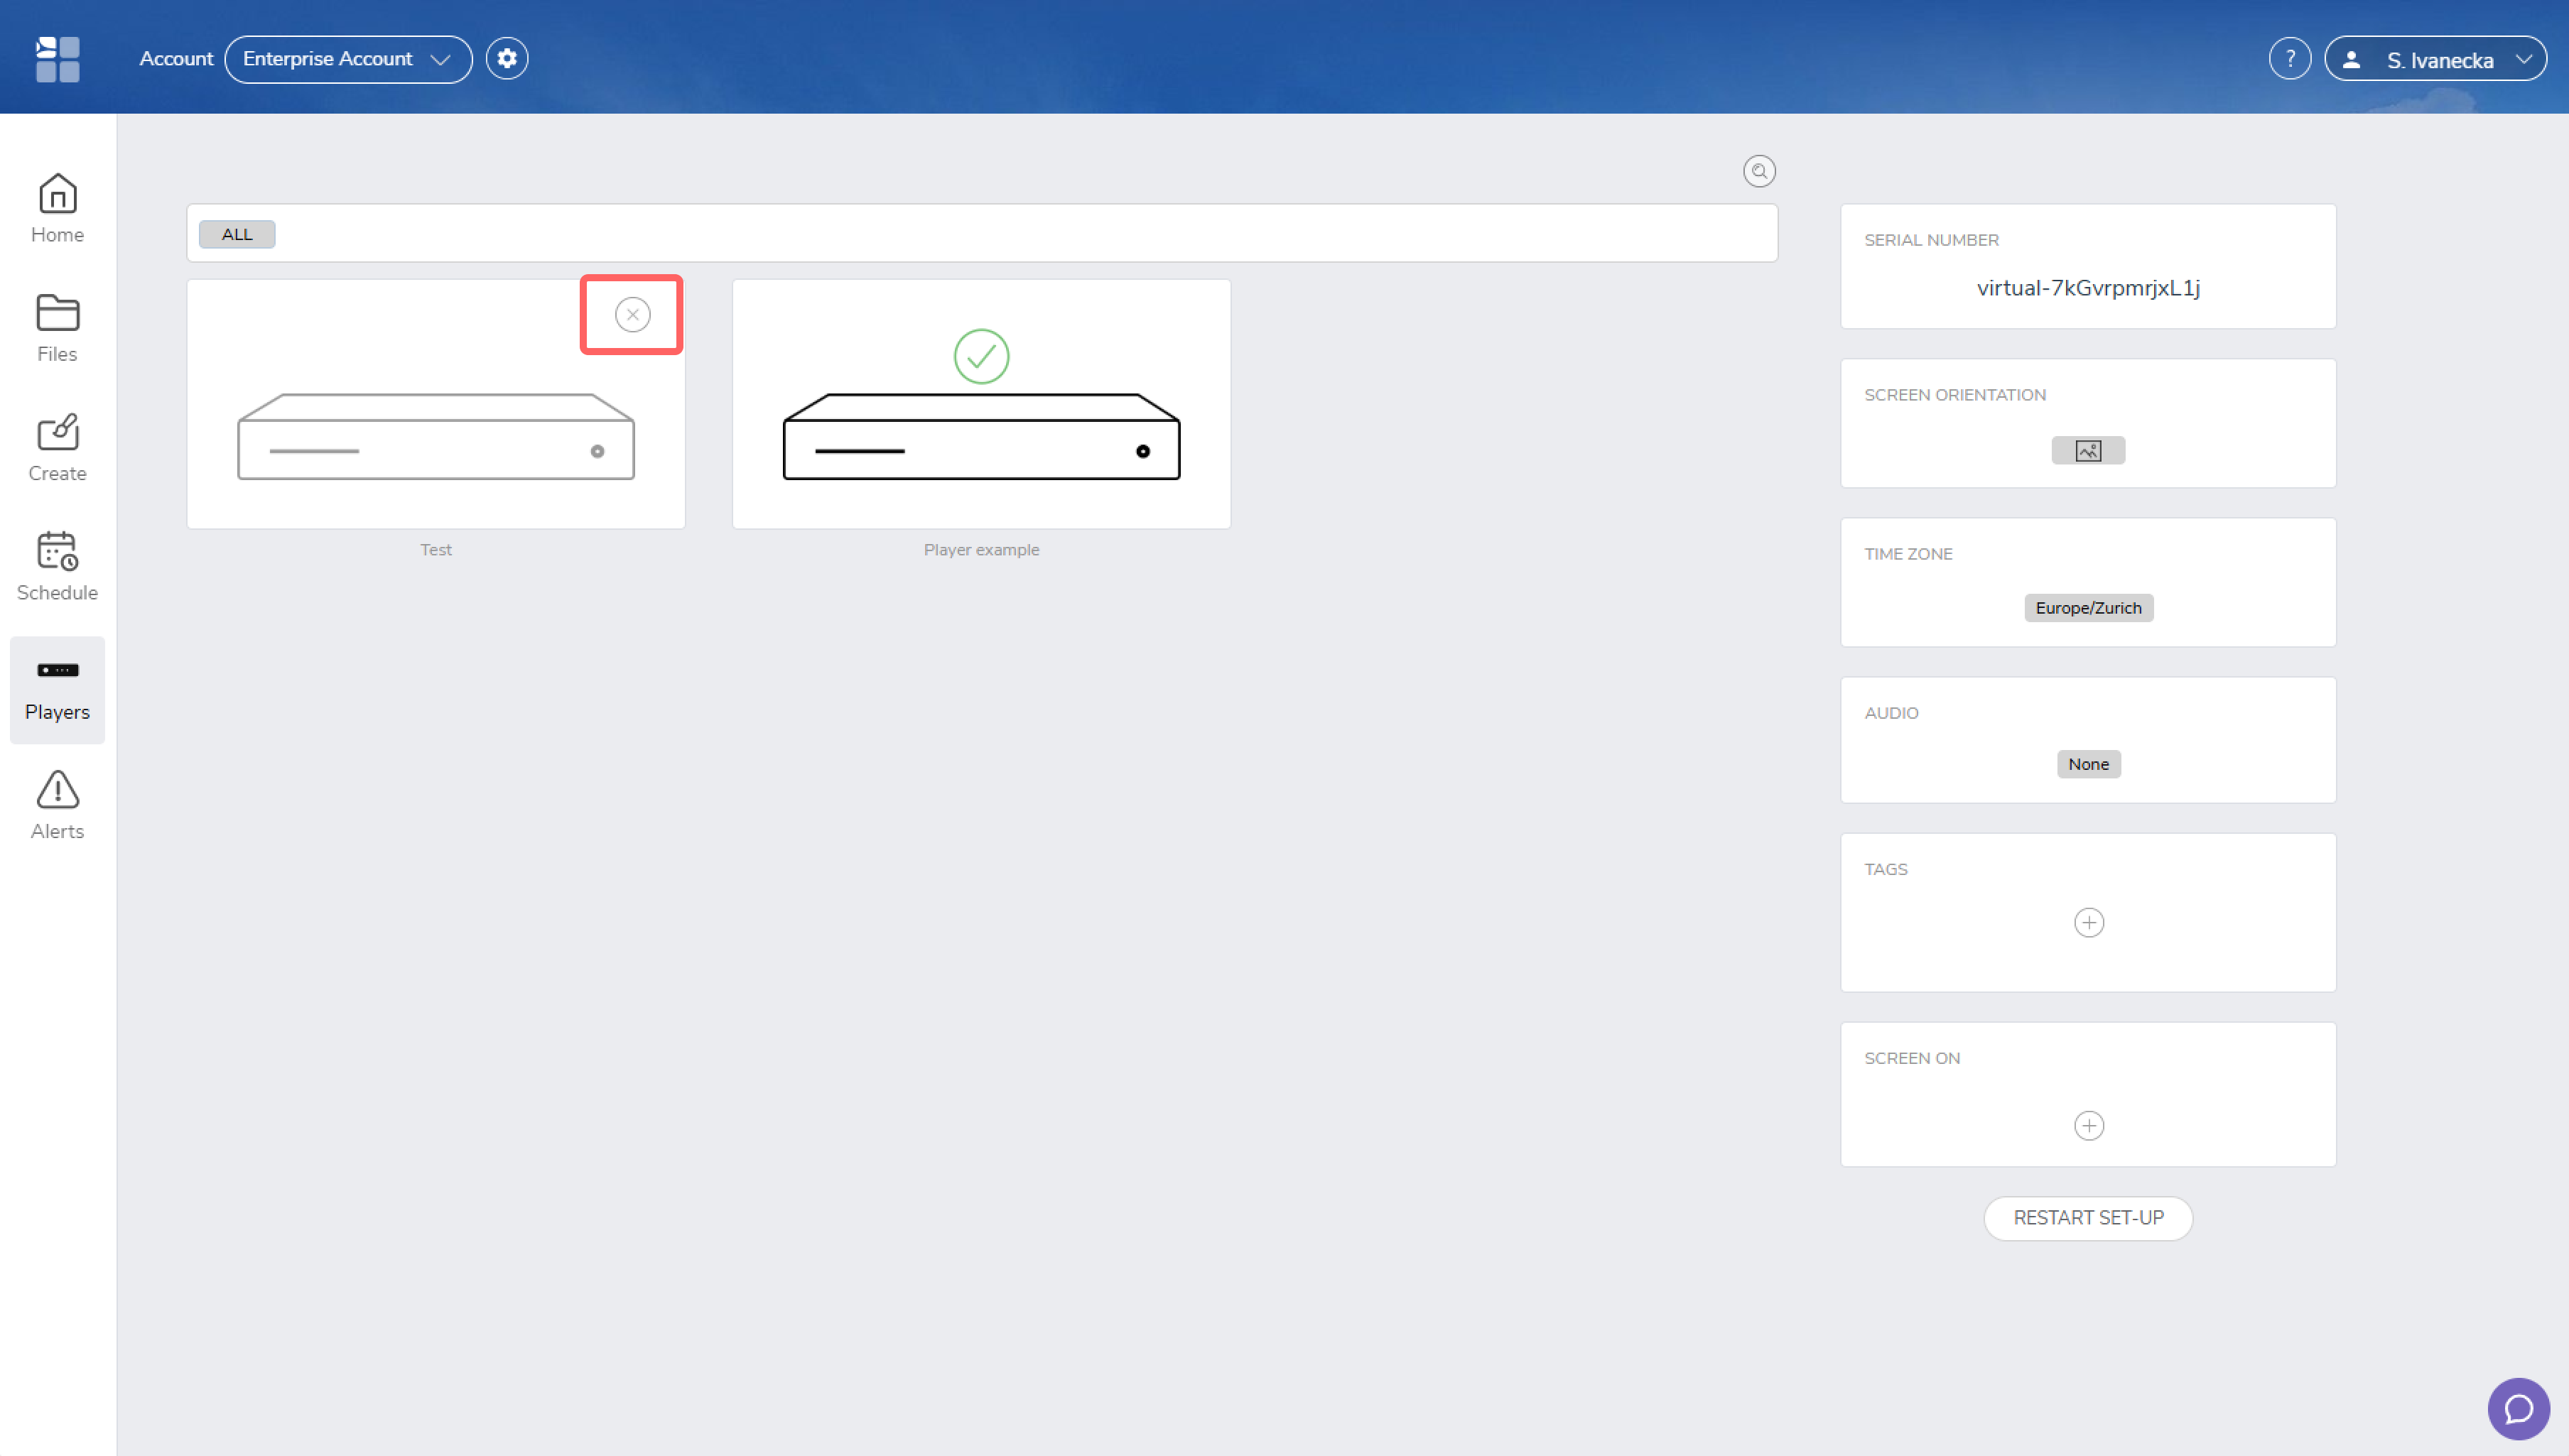Click the green checkmark on Player example
Screen dimensions: 2569x1456
point(981,356)
